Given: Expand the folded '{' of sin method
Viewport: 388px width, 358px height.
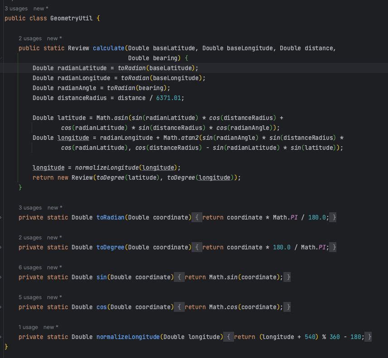Looking at the screenshot, I should point(179,277).
